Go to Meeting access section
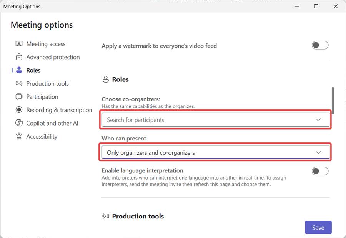 [46, 44]
